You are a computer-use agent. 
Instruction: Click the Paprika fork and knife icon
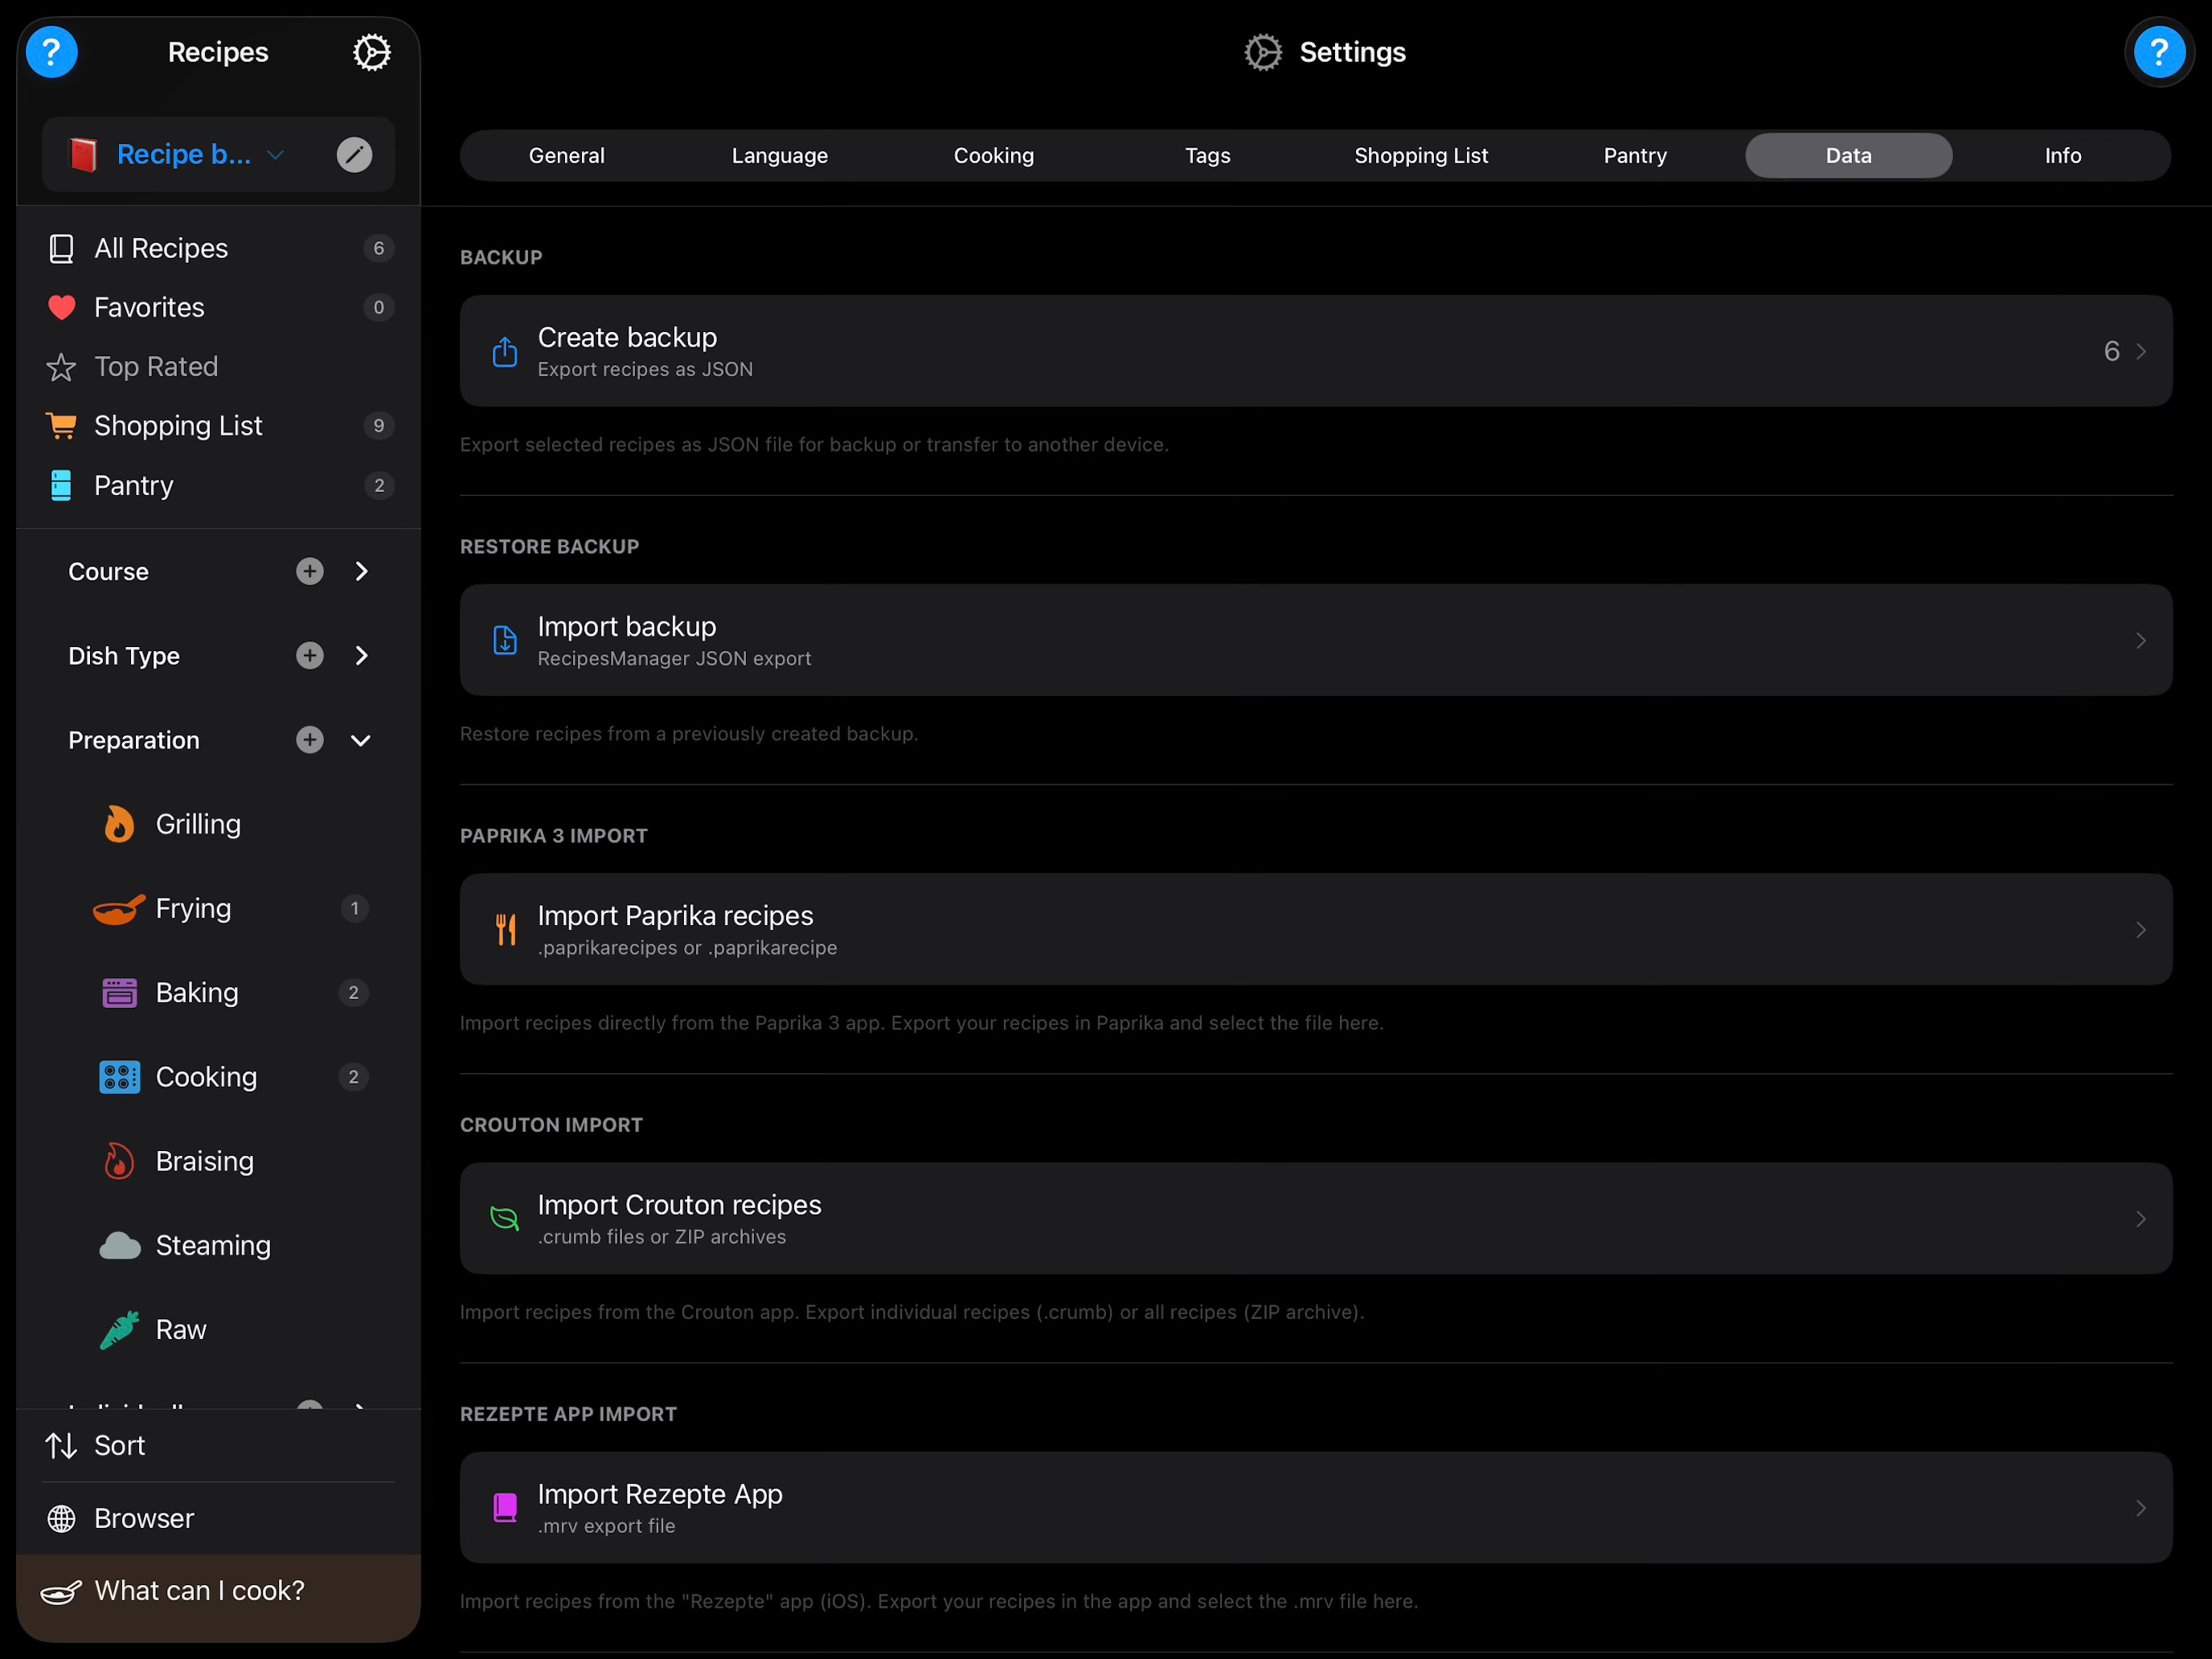[506, 930]
